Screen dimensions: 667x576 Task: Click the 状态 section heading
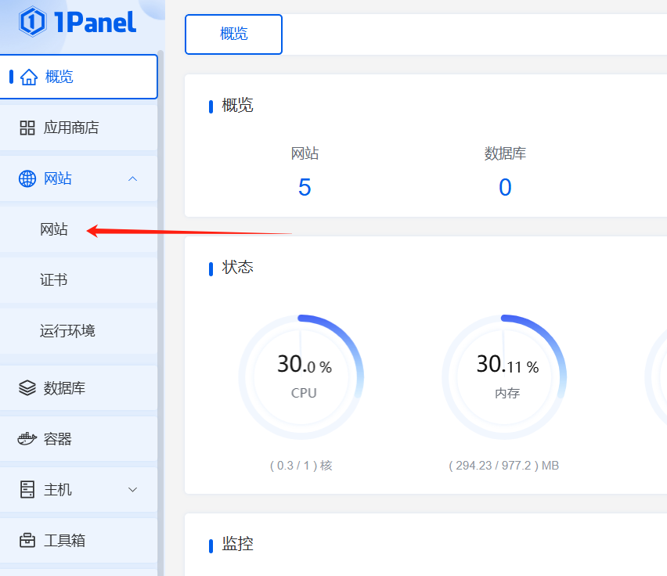tap(237, 268)
